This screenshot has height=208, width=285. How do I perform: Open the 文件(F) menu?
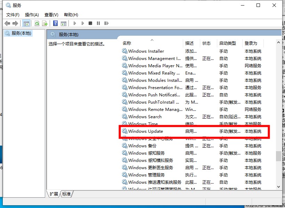click(x=13, y=15)
